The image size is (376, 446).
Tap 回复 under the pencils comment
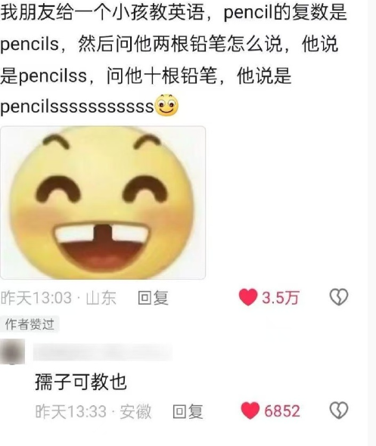153,298
